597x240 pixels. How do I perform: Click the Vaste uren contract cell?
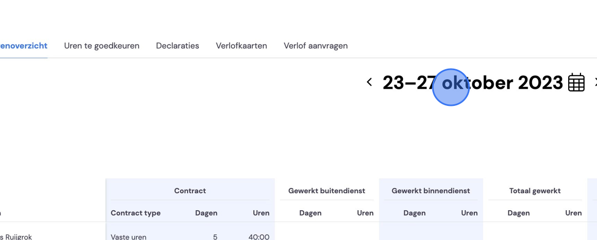(128, 237)
